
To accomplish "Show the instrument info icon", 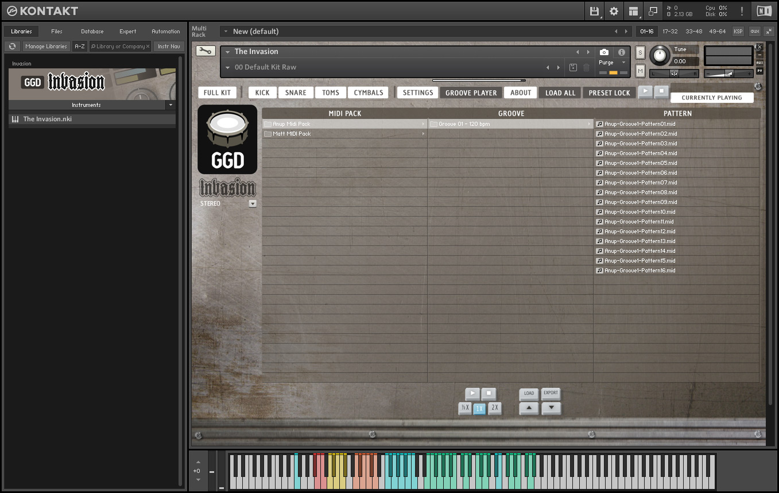I will (x=621, y=52).
